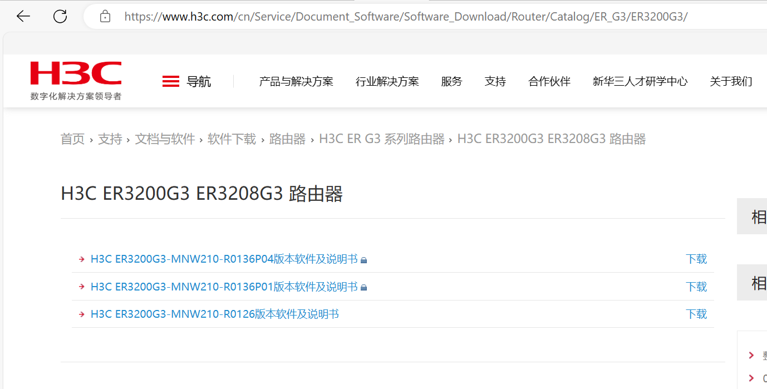Open the 行业解决方案 menu
Image resolution: width=767 pixels, height=389 pixels.
pyautogui.click(x=387, y=82)
